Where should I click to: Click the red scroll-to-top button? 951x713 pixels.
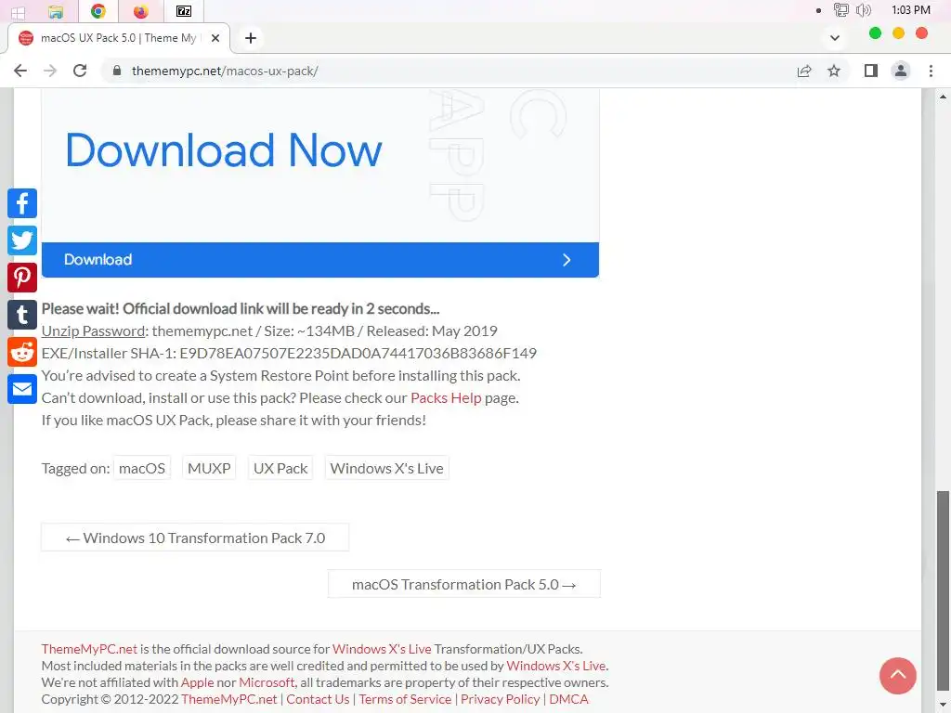[x=898, y=676]
